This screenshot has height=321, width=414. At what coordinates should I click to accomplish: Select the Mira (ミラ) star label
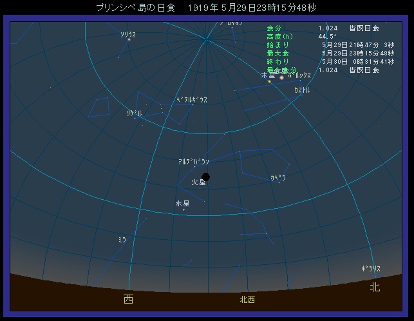(122, 239)
